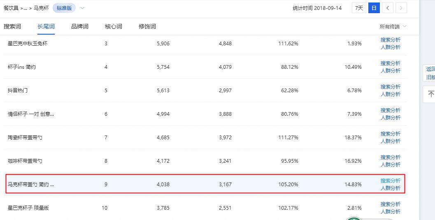Open the 所有终端 terminal dropdown
The width and height of the screenshot is (435, 220).
click(393, 27)
